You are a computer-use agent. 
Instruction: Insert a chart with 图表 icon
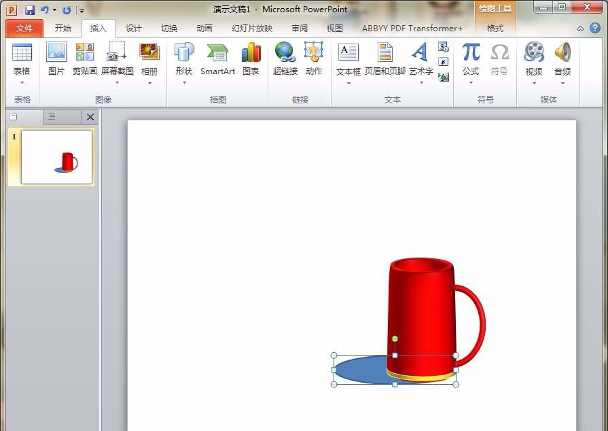coord(251,52)
